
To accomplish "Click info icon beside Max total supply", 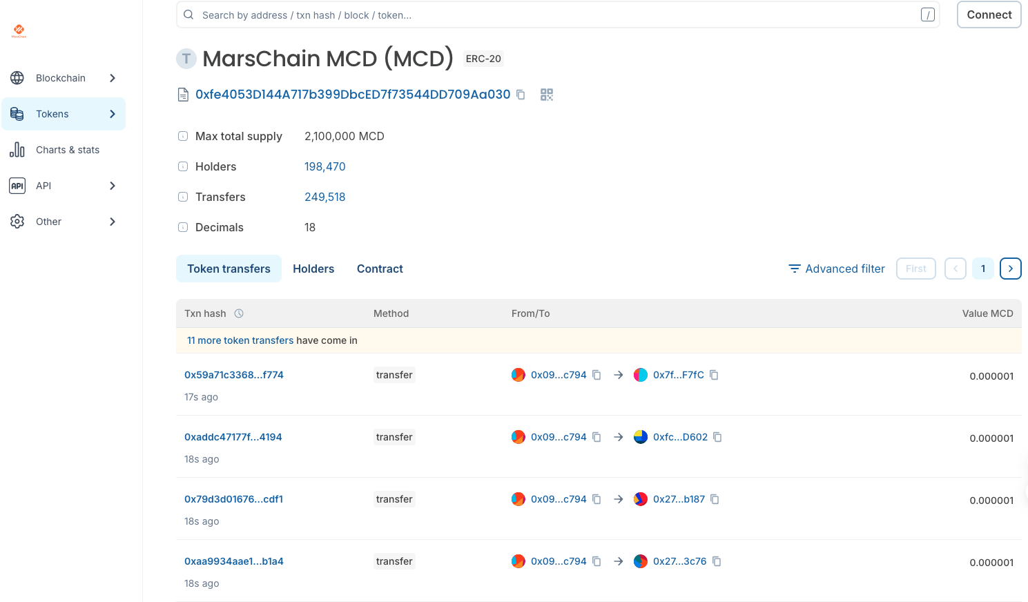I will tap(183, 136).
